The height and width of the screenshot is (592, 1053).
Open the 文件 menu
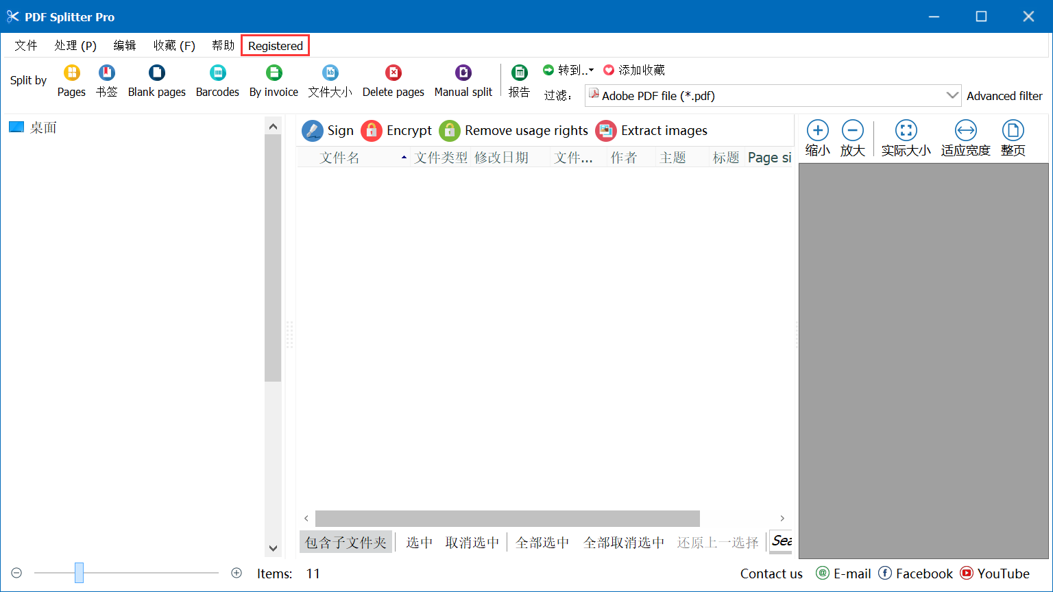click(26, 45)
